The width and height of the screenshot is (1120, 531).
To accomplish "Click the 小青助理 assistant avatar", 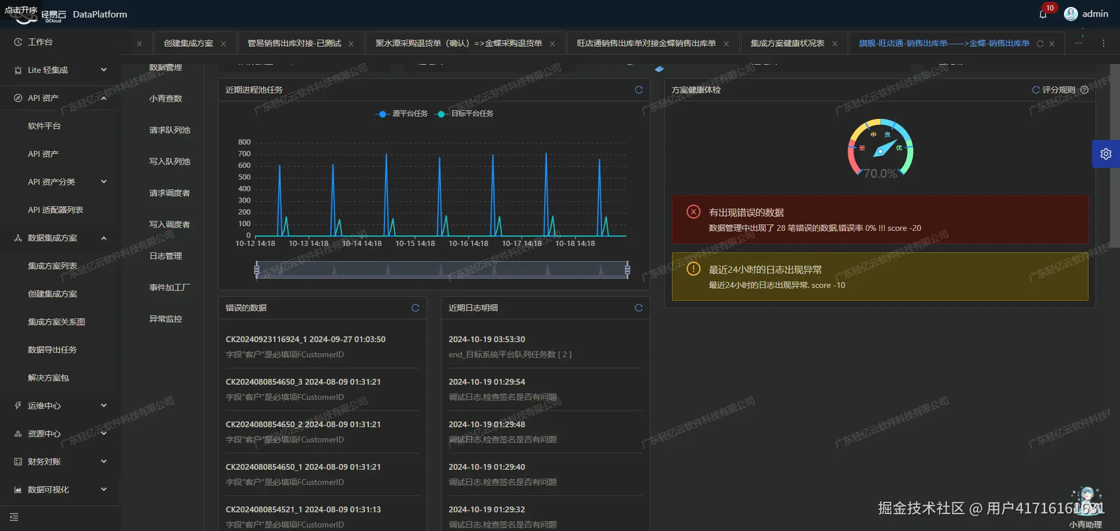I will (x=1087, y=501).
